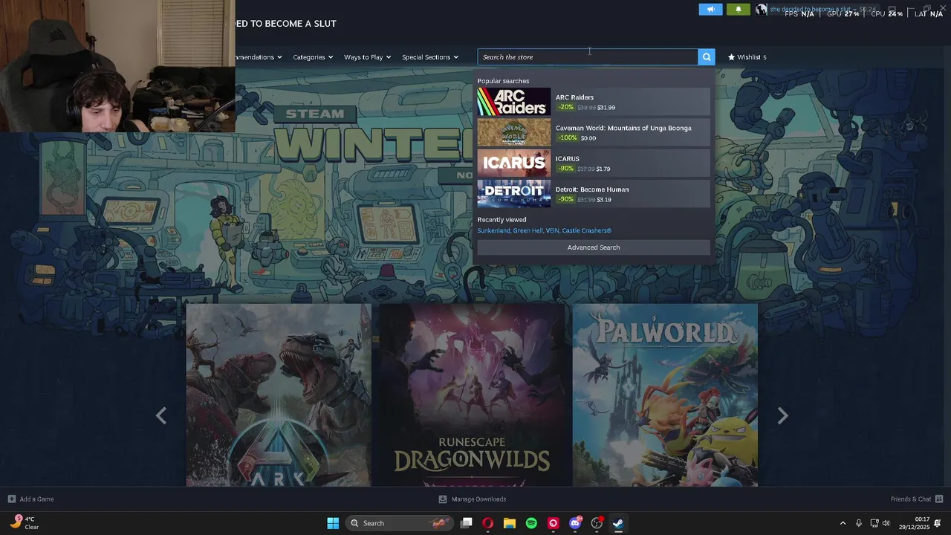Open Opera browser from taskbar
Image resolution: width=951 pixels, height=535 pixels.
coord(487,523)
